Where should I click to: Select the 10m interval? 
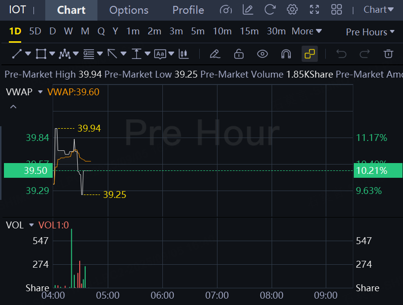coord(222,31)
